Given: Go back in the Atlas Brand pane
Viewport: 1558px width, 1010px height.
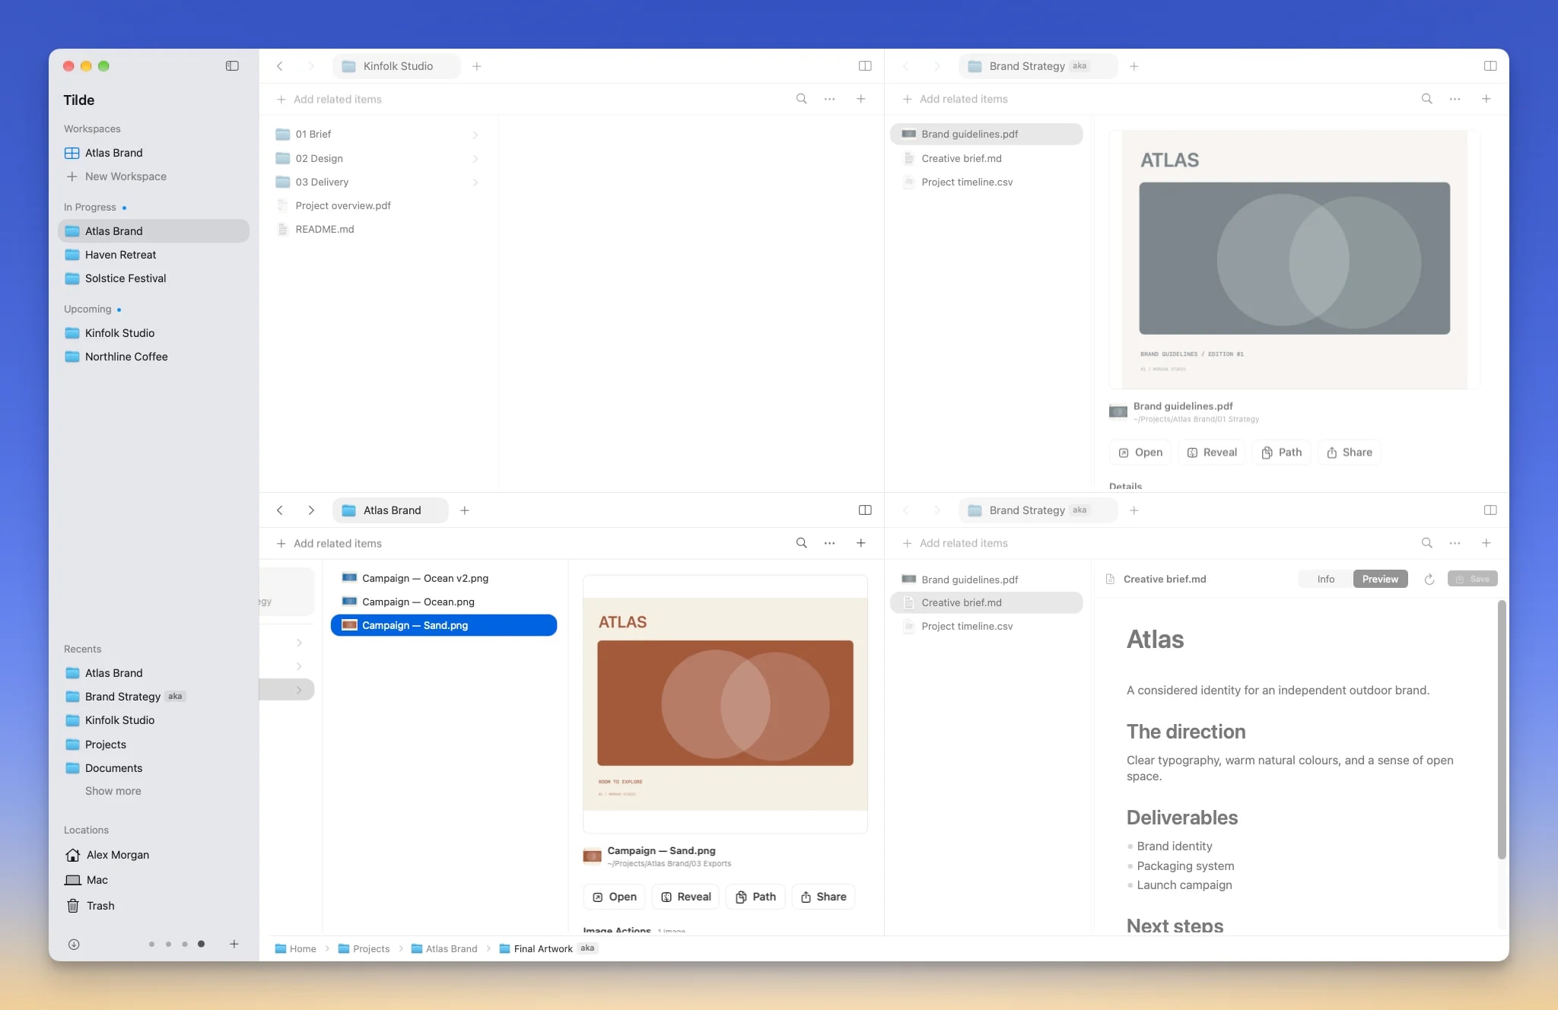Looking at the screenshot, I should click(x=280, y=510).
